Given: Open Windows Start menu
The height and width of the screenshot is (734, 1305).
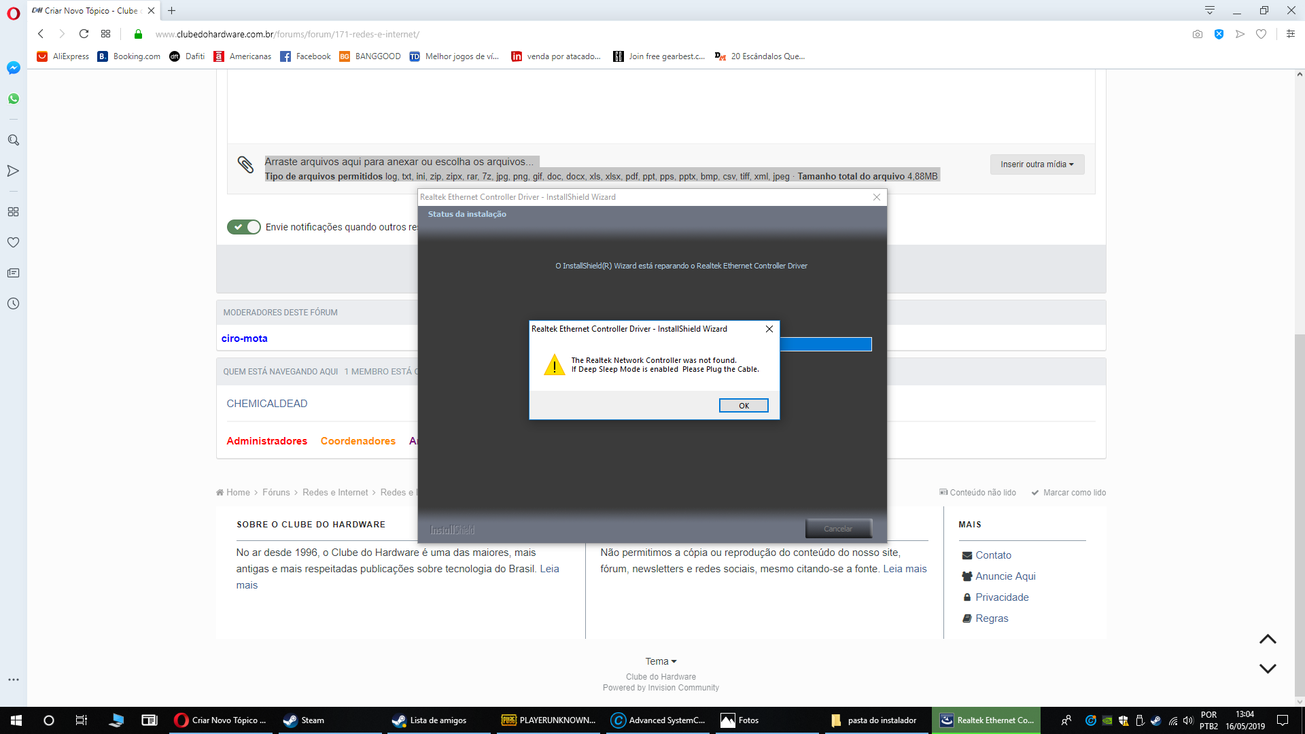Looking at the screenshot, I should pyautogui.click(x=16, y=720).
